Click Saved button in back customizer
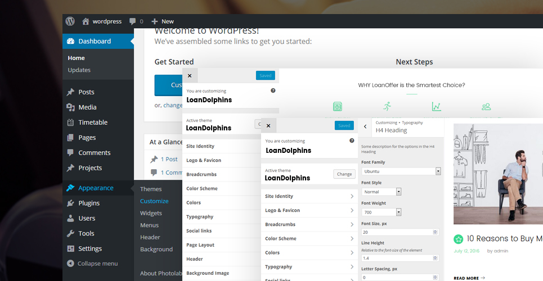 [265, 75]
